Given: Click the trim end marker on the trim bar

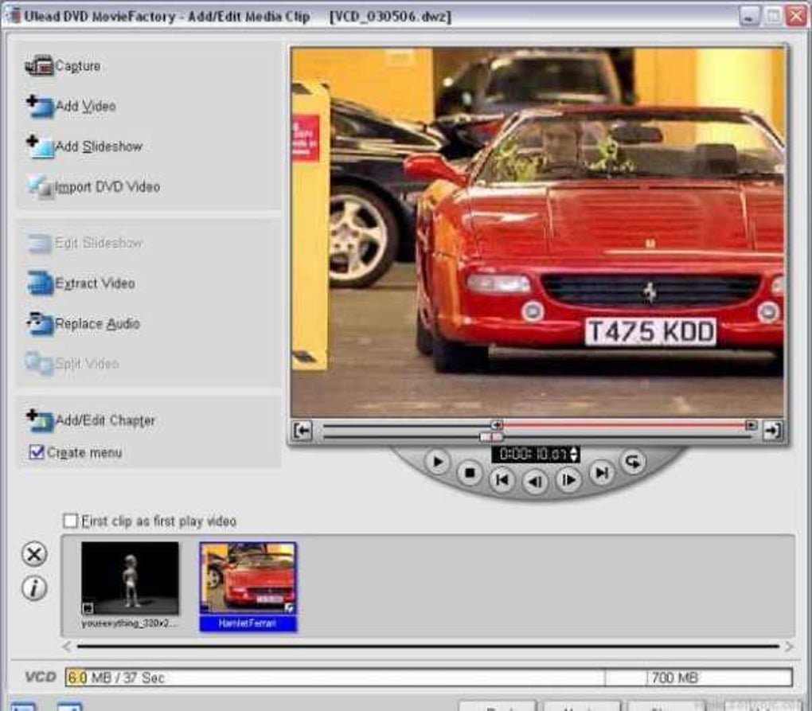Looking at the screenshot, I should [751, 425].
